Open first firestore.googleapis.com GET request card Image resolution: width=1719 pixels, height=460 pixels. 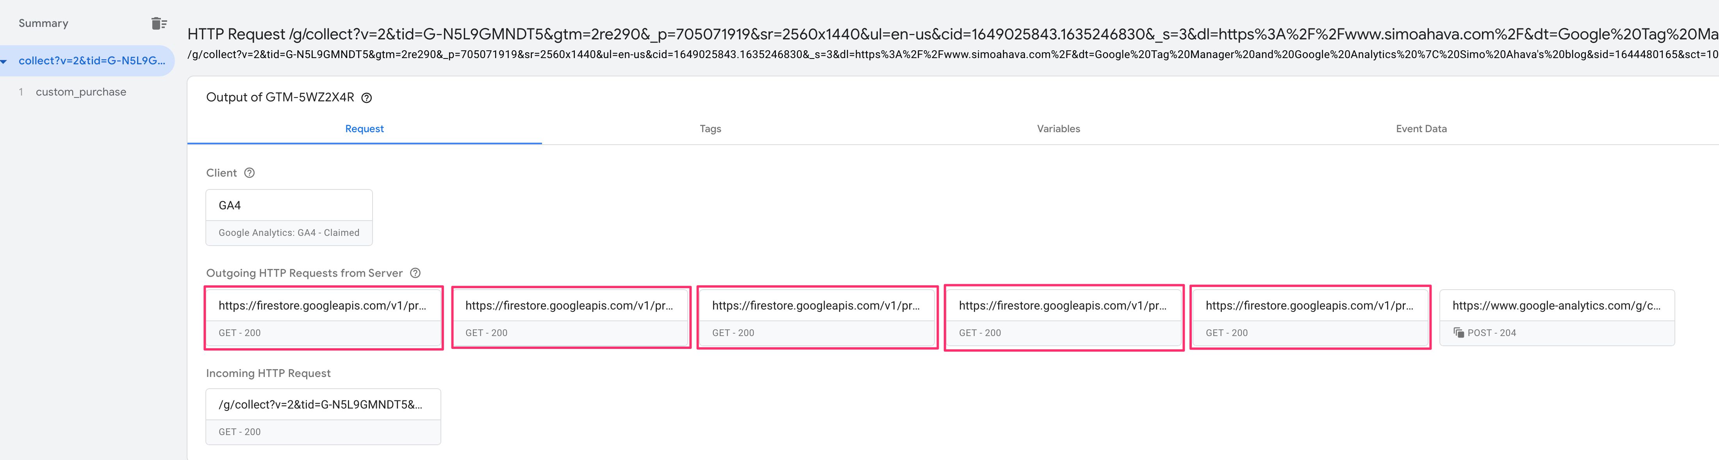click(324, 318)
